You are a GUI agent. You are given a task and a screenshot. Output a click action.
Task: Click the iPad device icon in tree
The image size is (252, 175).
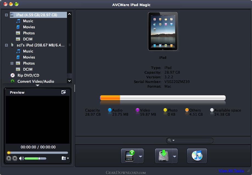(x=12, y=15)
